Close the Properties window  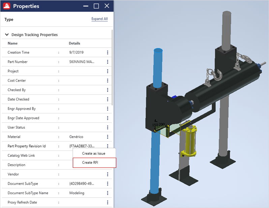tap(107, 6)
